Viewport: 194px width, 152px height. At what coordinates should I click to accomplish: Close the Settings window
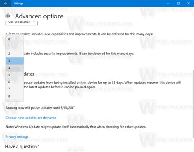point(189,4)
